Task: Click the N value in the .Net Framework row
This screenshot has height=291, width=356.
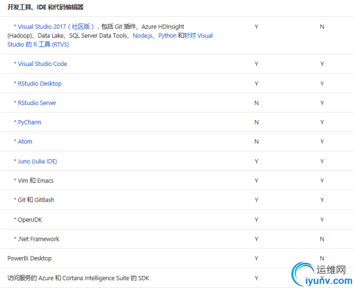Action: click(x=322, y=239)
